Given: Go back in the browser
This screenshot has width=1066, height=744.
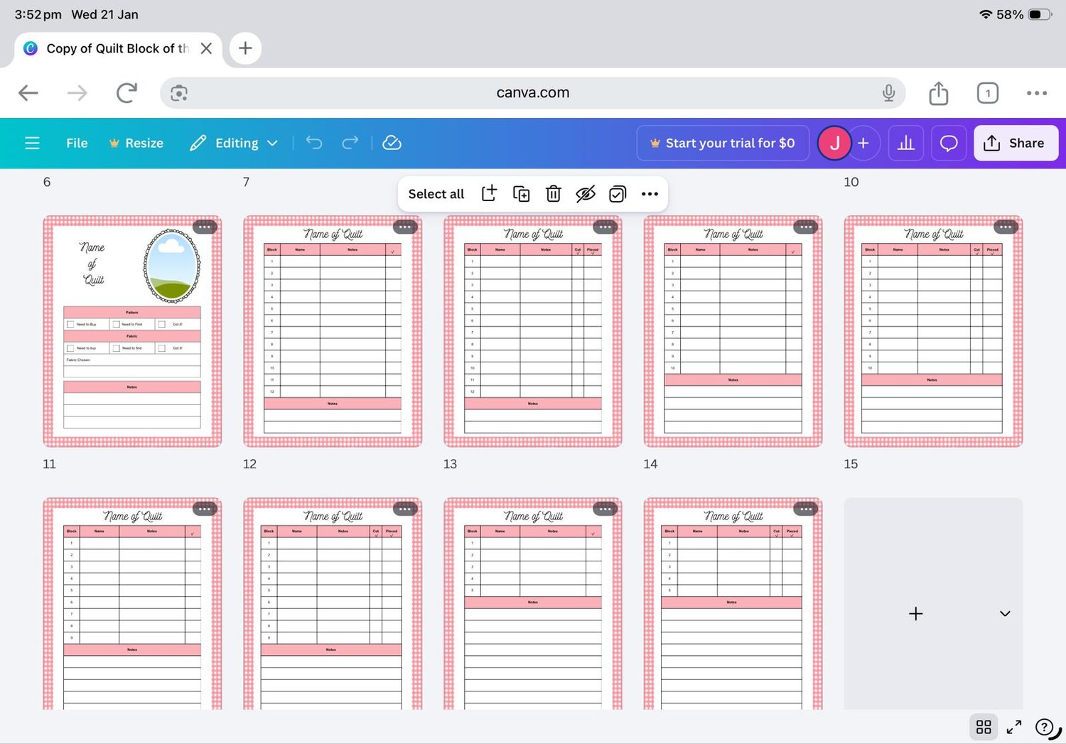Looking at the screenshot, I should 28,92.
